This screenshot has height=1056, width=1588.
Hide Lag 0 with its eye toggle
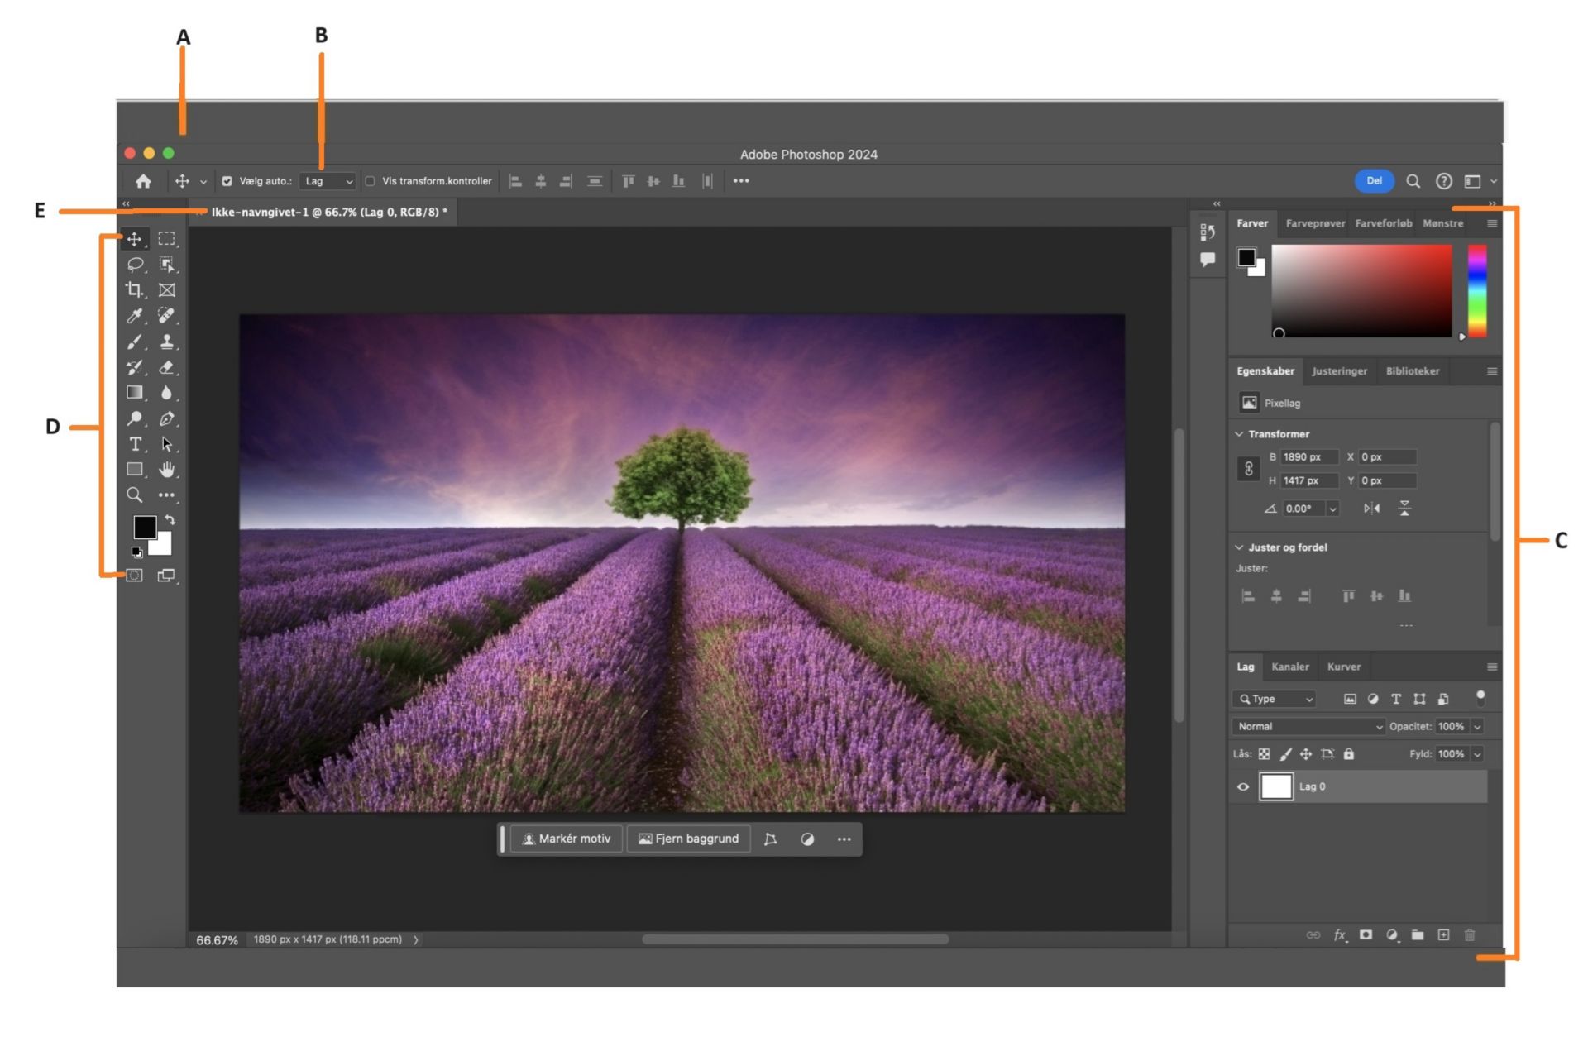tap(1243, 786)
